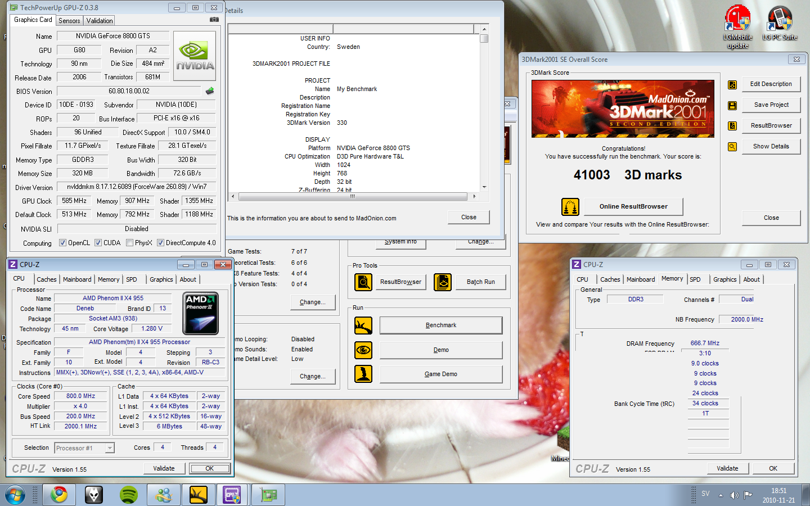Viewport: 810px width, 506px height.
Task: Open the CPU tab in right CPU-Z
Action: (x=583, y=279)
